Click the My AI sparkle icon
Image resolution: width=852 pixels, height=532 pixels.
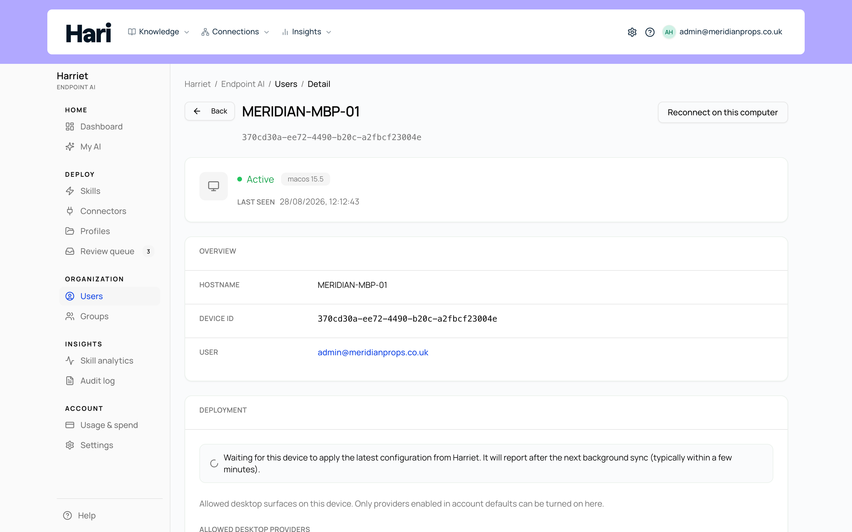tap(70, 147)
